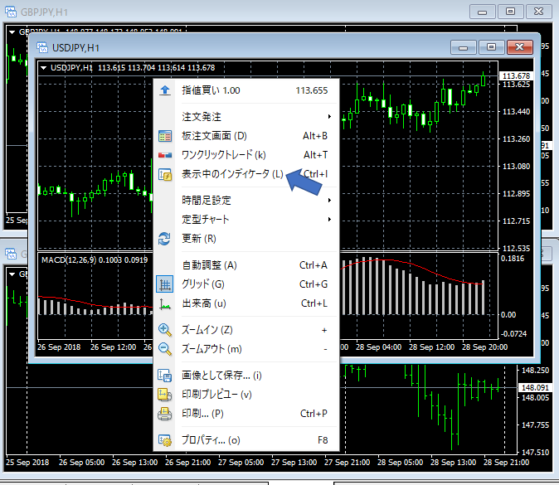
Task: Click the 画像として保存 save icon
Action: (164, 376)
